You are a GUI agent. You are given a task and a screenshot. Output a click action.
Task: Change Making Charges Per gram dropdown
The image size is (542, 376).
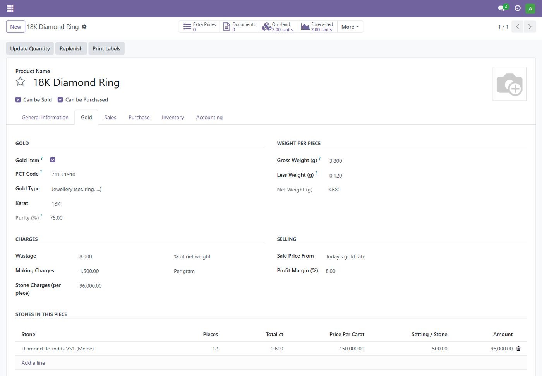click(219, 271)
